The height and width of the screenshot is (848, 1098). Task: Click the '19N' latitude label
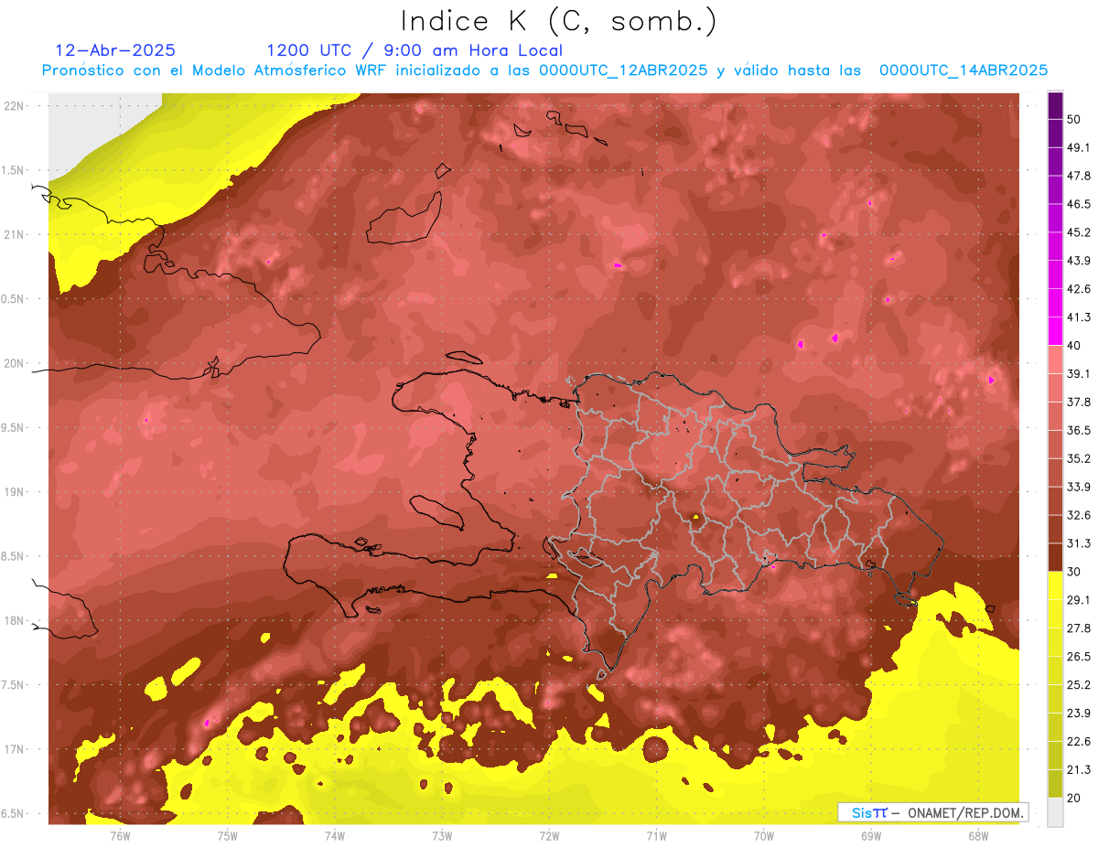[x=14, y=492]
